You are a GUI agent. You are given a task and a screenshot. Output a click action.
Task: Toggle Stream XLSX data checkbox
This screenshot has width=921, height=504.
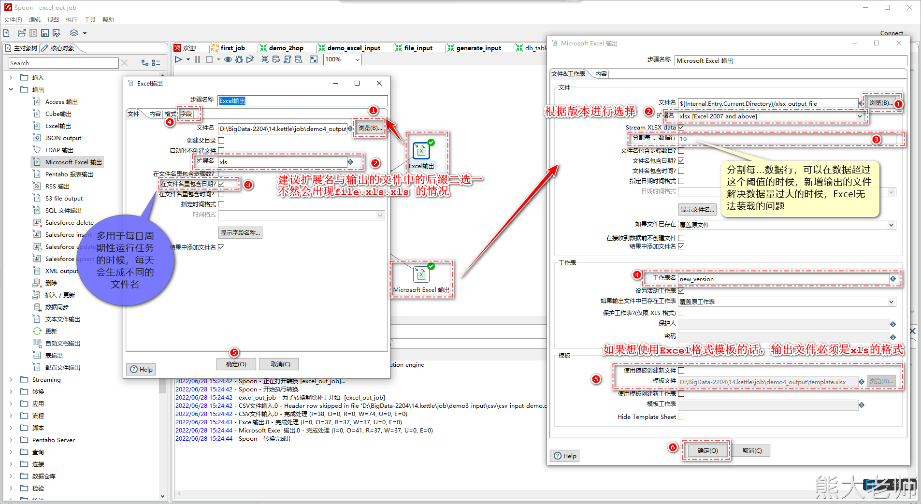coord(681,127)
